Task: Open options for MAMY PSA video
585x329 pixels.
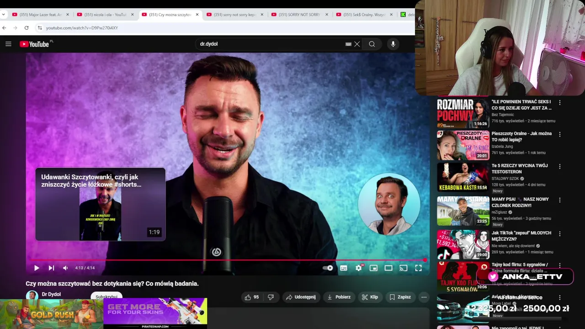Action: pyautogui.click(x=559, y=200)
